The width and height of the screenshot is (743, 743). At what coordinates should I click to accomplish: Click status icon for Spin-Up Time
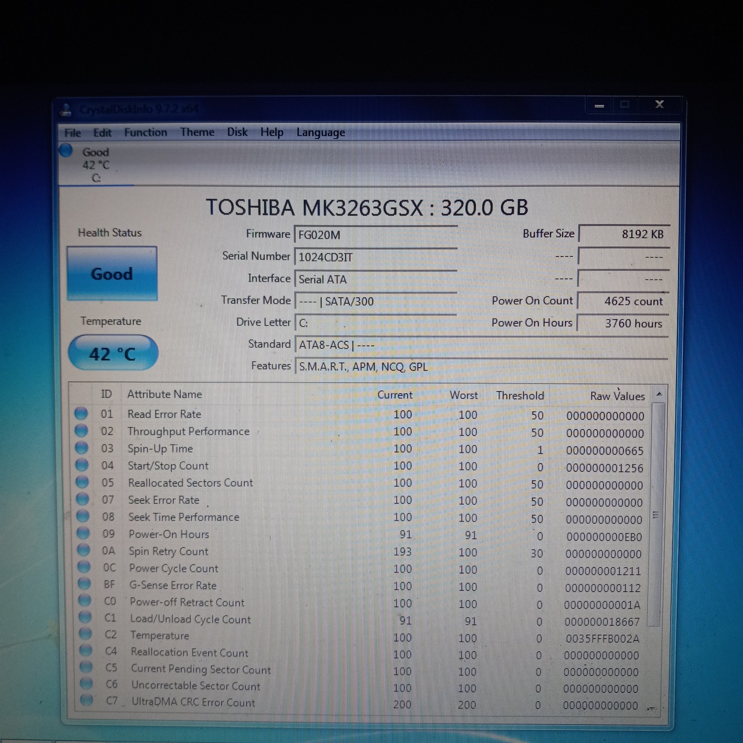coord(82,448)
